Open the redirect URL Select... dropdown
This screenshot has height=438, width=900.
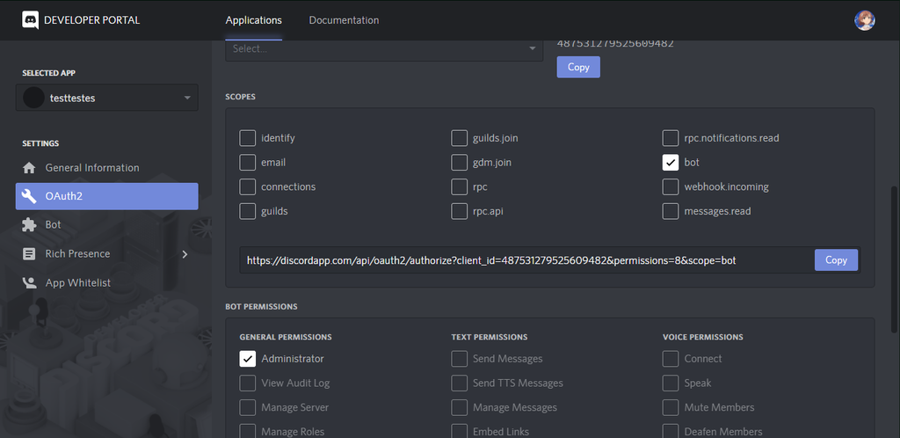(x=384, y=49)
